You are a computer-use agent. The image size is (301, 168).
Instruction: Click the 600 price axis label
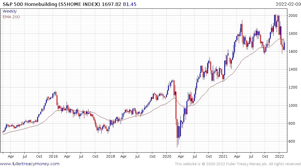pos(292,141)
